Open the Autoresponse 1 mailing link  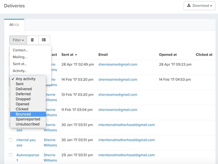click(27, 157)
